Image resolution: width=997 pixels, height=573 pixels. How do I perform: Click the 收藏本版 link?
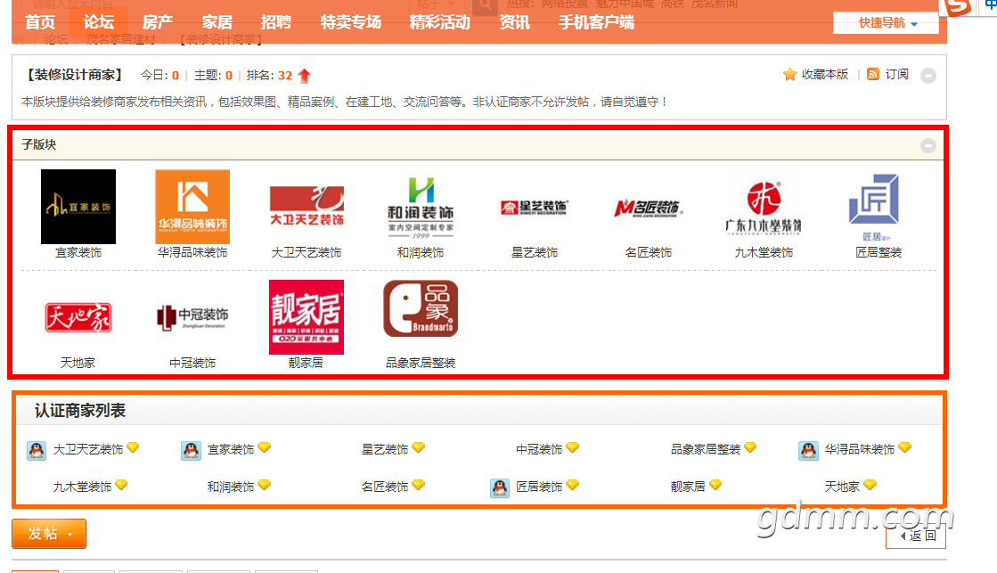(x=825, y=74)
